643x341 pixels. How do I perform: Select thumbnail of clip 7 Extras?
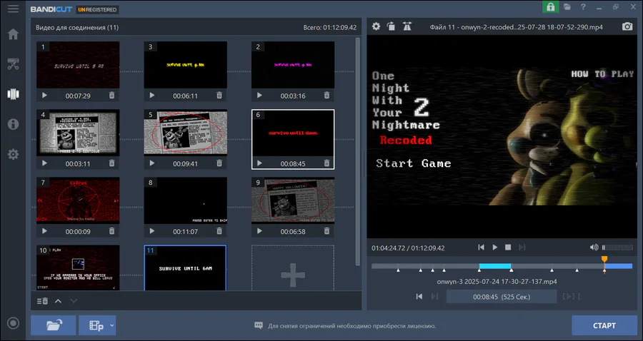click(78, 200)
